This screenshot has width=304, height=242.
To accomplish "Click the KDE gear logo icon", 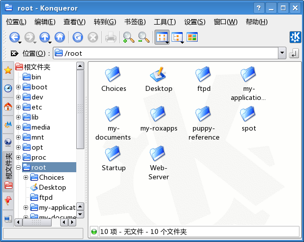I will 295,37.
